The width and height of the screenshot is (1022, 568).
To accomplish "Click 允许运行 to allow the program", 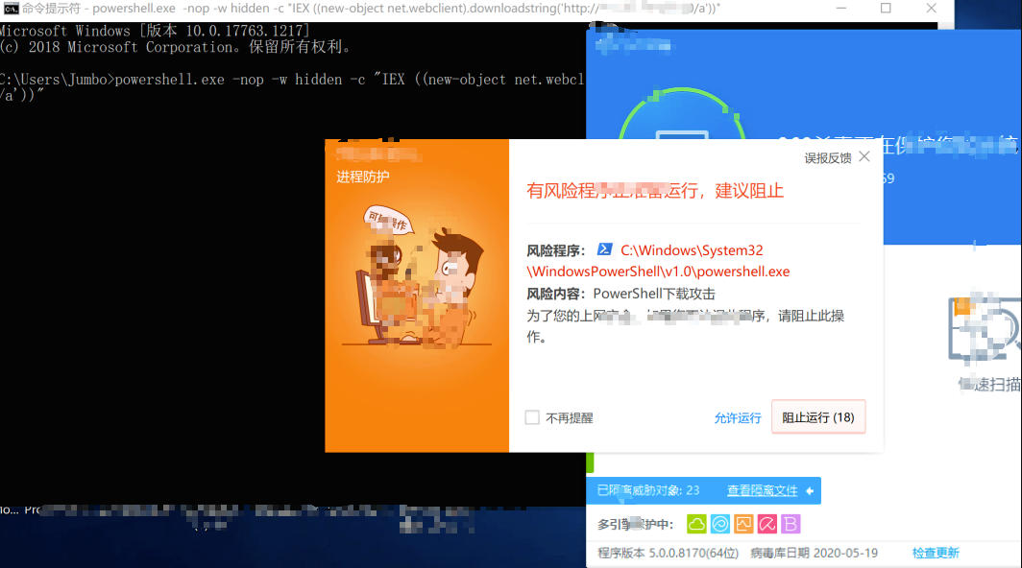I will tap(737, 417).
